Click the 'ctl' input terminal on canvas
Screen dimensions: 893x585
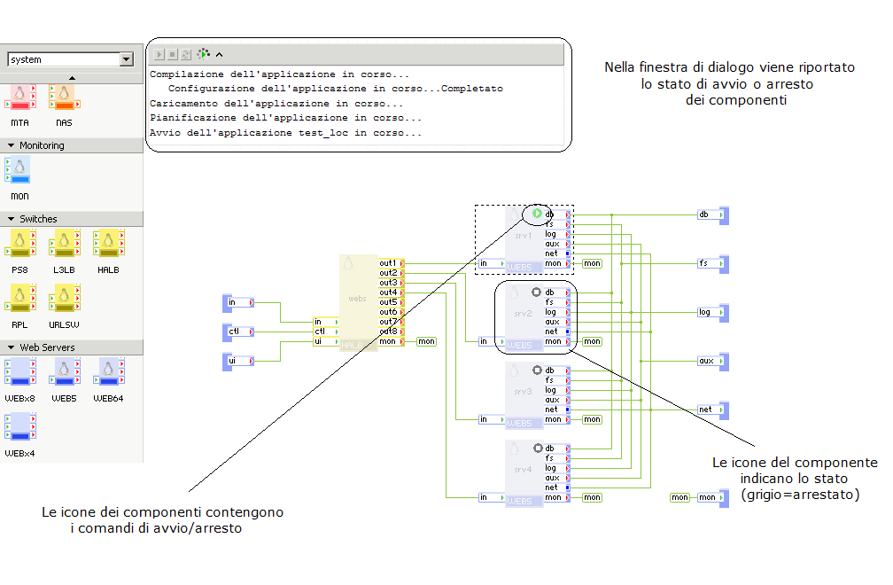238,331
